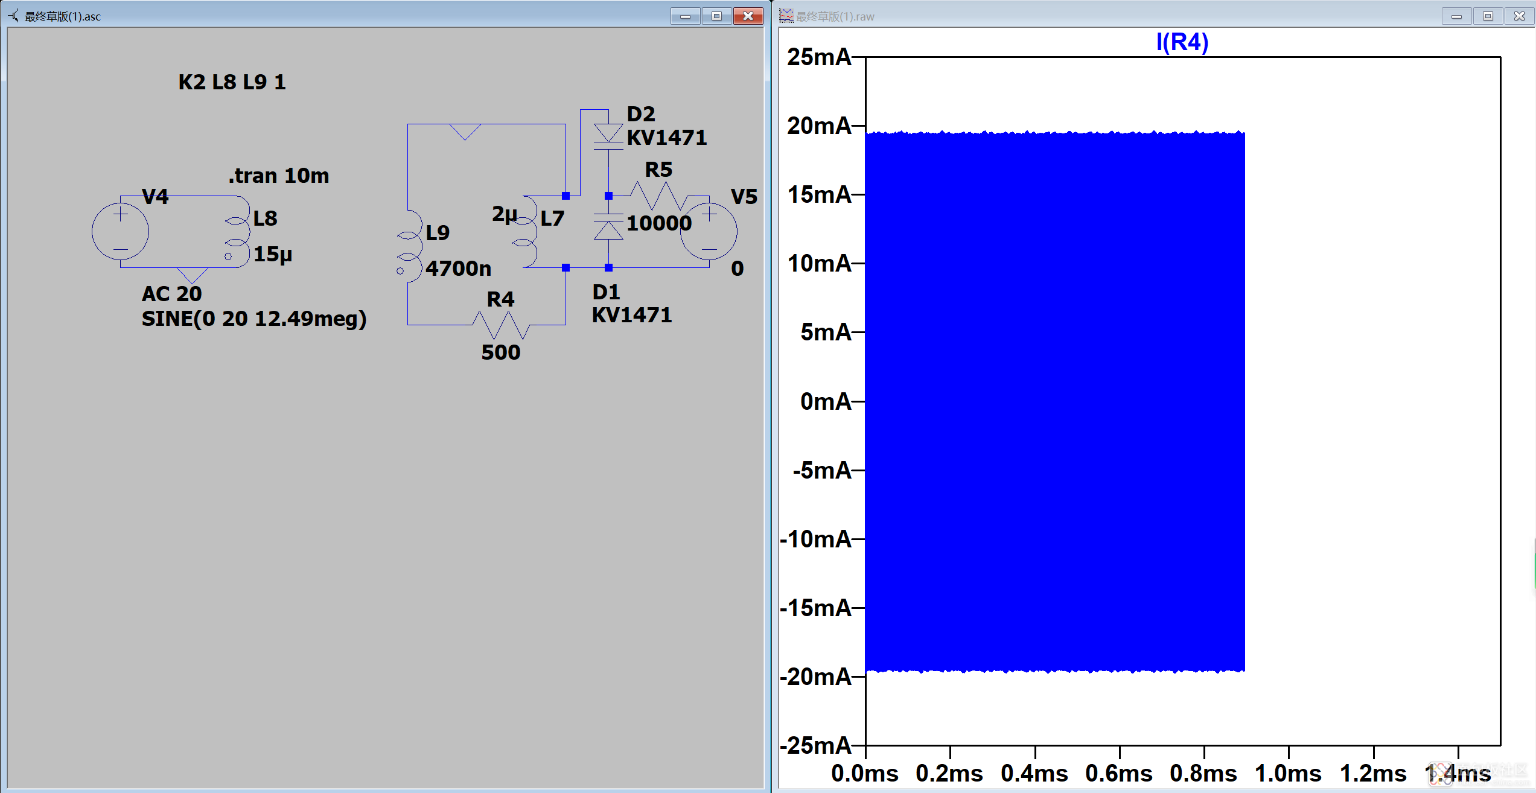This screenshot has width=1536, height=793.
Task: Maximize the schematic .asc window
Action: (717, 16)
